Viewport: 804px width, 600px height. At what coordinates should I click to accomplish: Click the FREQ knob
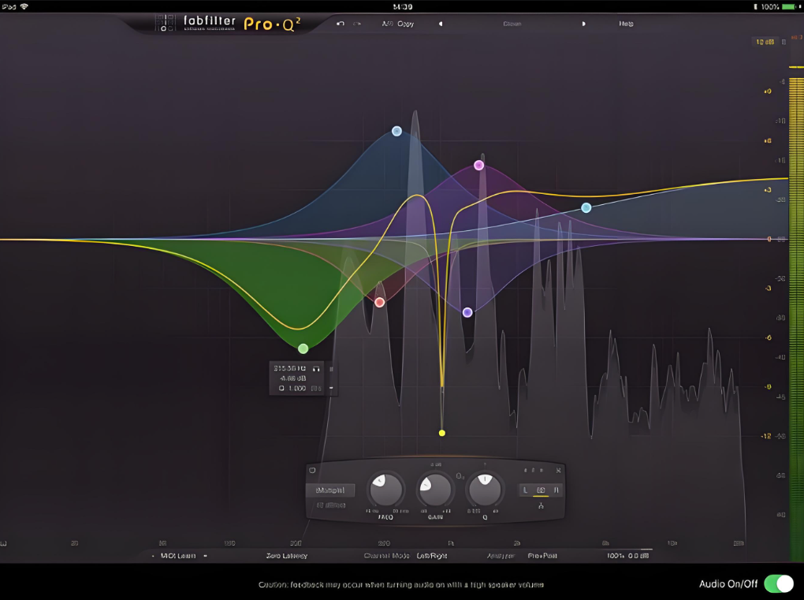pyautogui.click(x=386, y=490)
